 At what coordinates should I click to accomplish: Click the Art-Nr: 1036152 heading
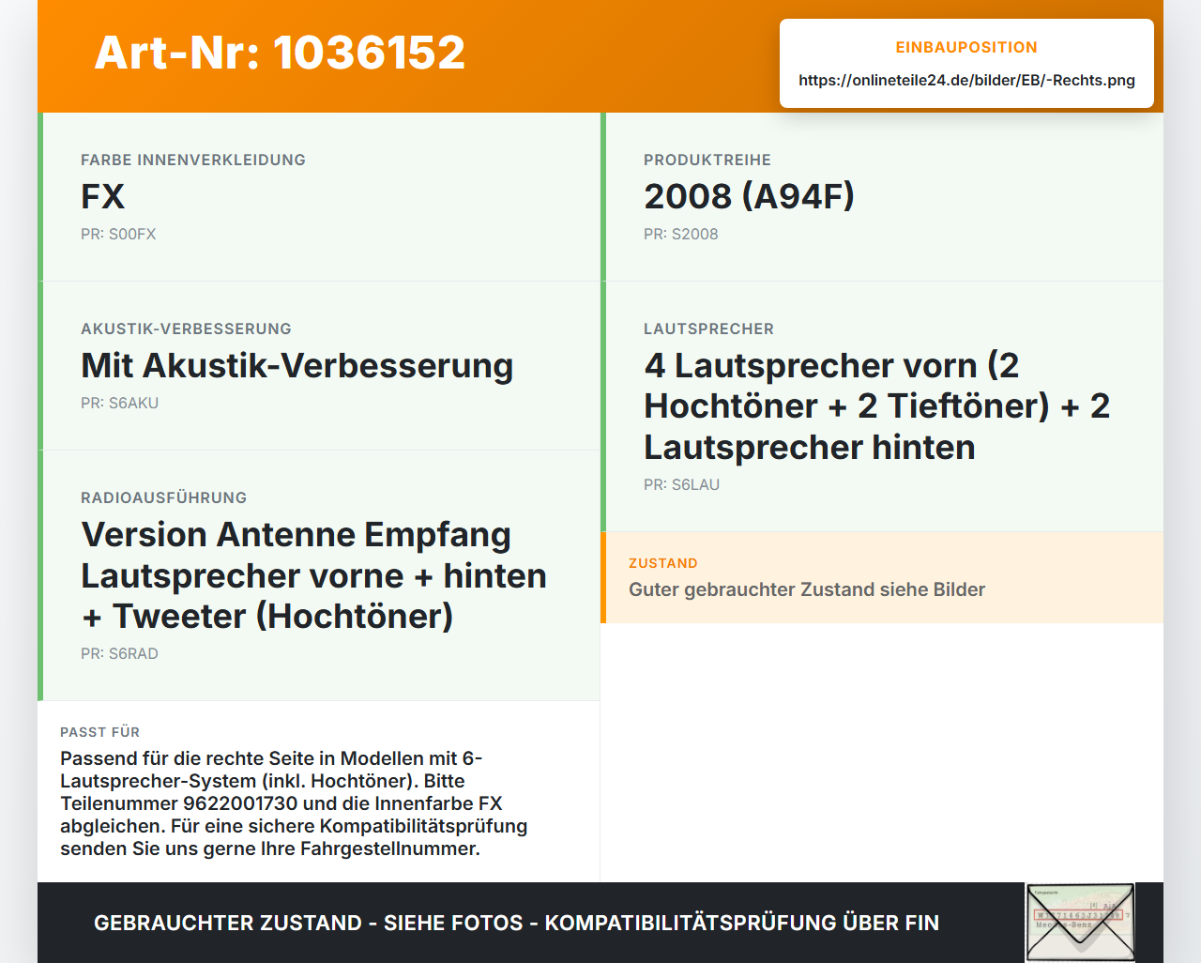(280, 53)
